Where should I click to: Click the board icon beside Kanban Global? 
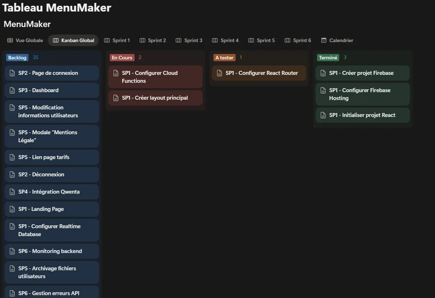pos(56,40)
